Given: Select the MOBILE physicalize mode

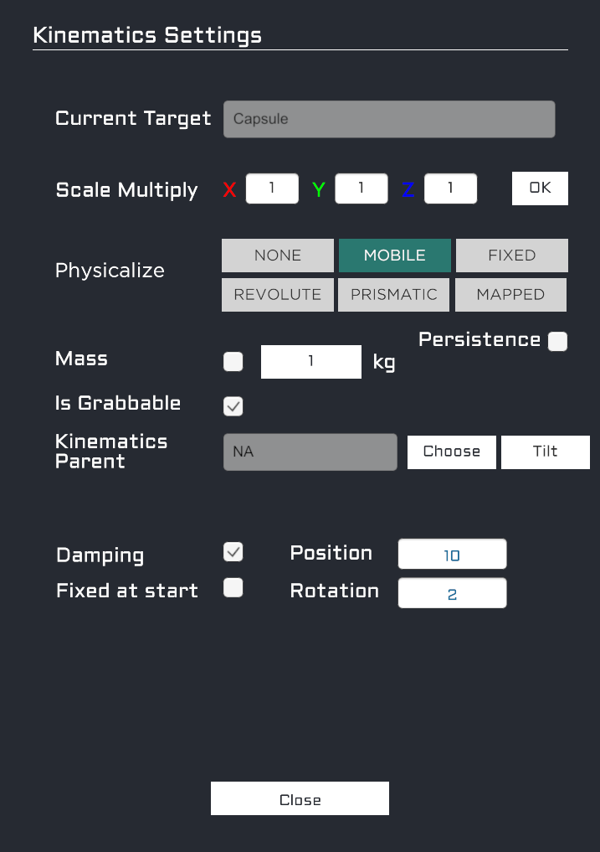Looking at the screenshot, I should (x=394, y=256).
